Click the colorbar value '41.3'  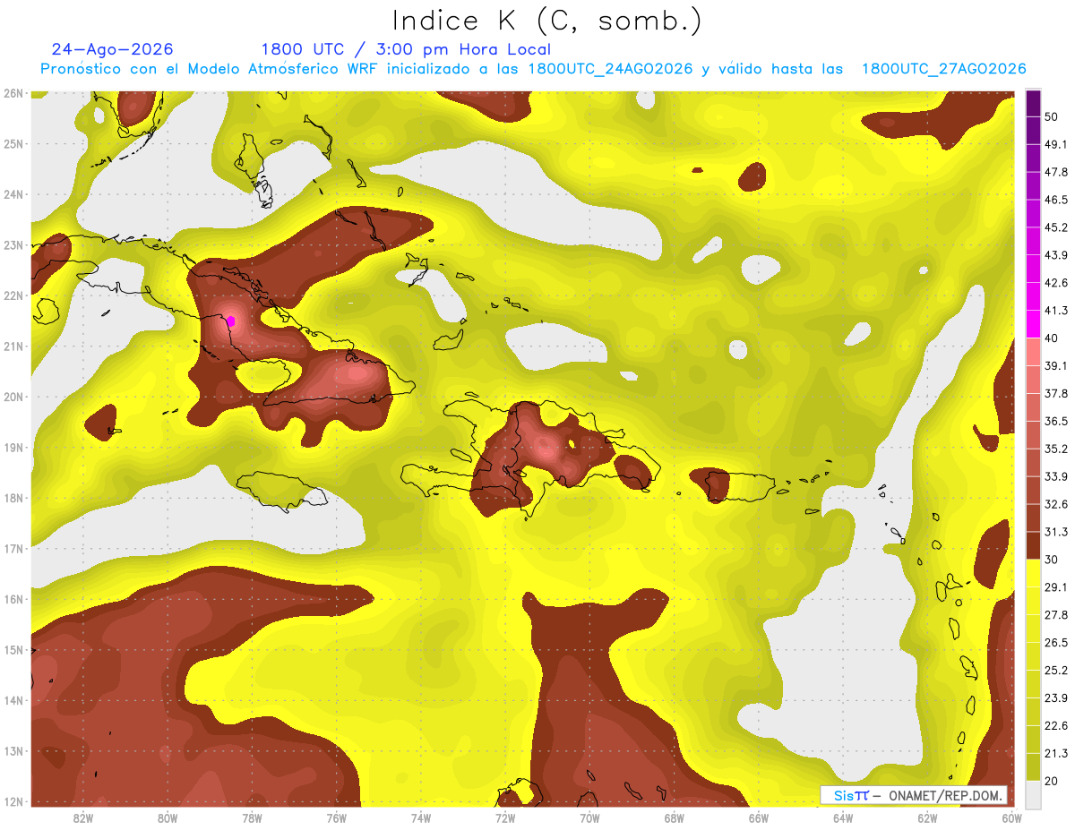click(x=1056, y=311)
